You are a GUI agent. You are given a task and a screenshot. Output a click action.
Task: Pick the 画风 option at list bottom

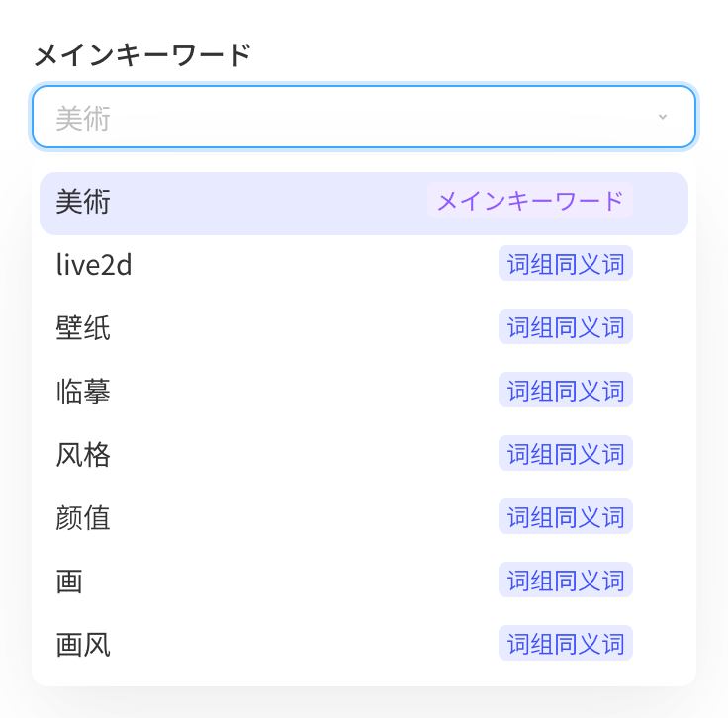364,644
